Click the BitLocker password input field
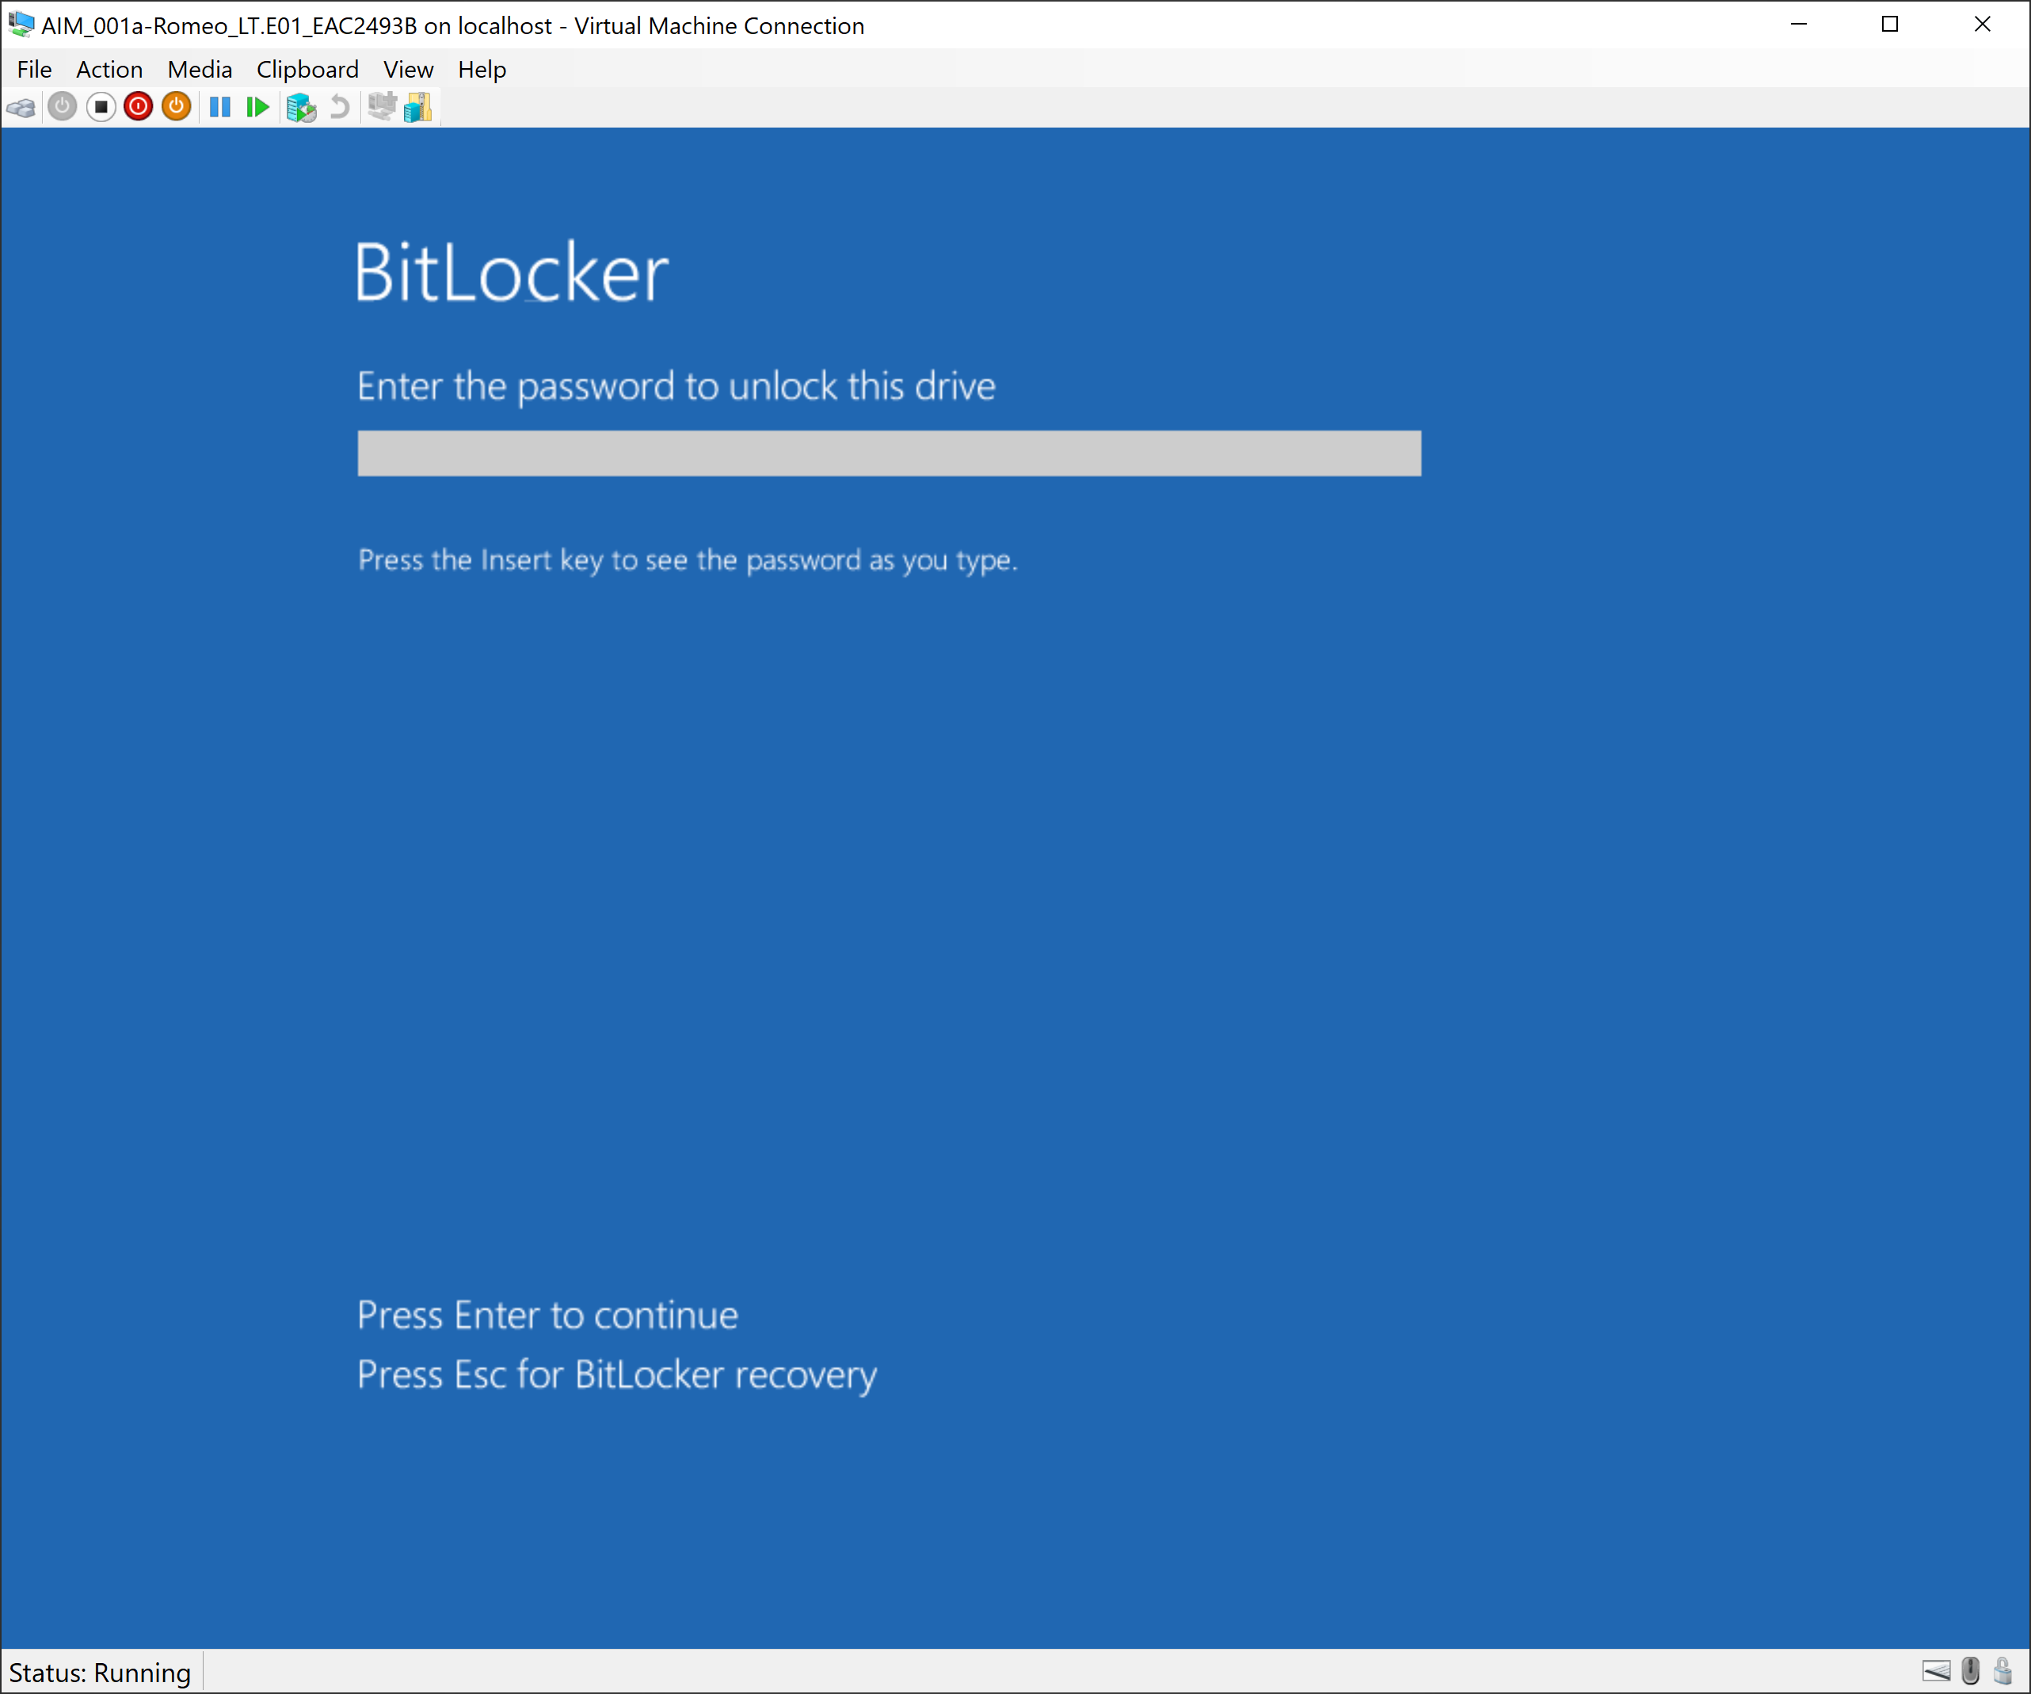The width and height of the screenshot is (2031, 1694). point(889,454)
